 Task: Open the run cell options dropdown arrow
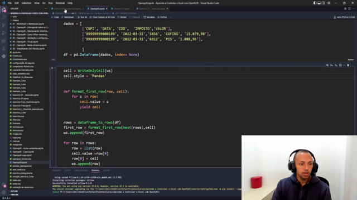click(x=55, y=68)
